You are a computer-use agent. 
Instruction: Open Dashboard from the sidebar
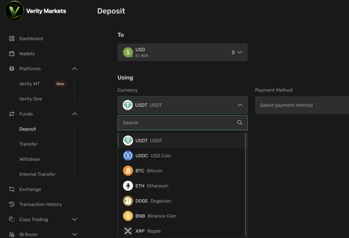(31, 38)
